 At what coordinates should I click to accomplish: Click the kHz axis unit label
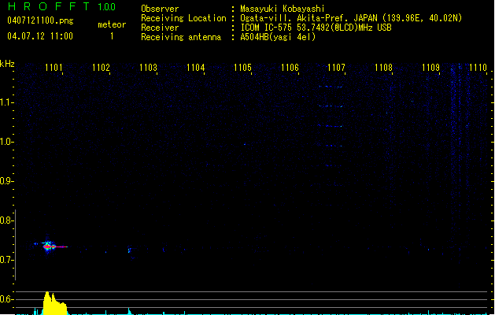[x=7, y=64]
